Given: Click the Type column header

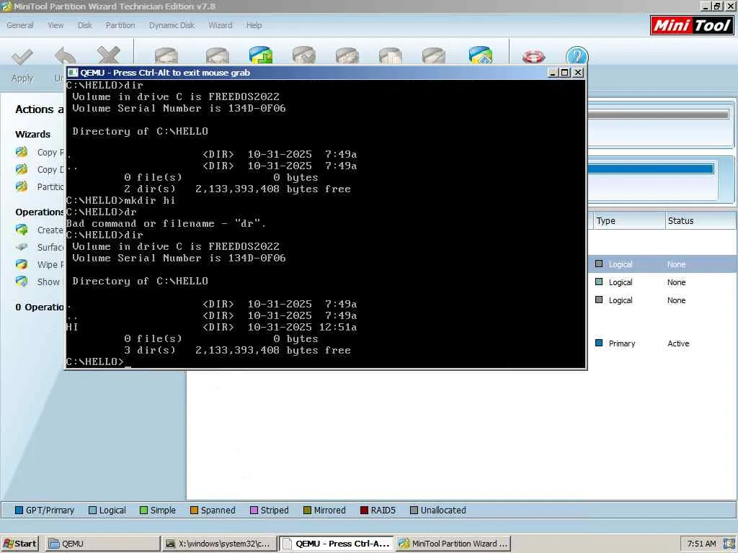Looking at the screenshot, I should (x=628, y=220).
